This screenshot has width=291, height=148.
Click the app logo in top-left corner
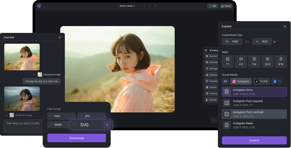39,6
